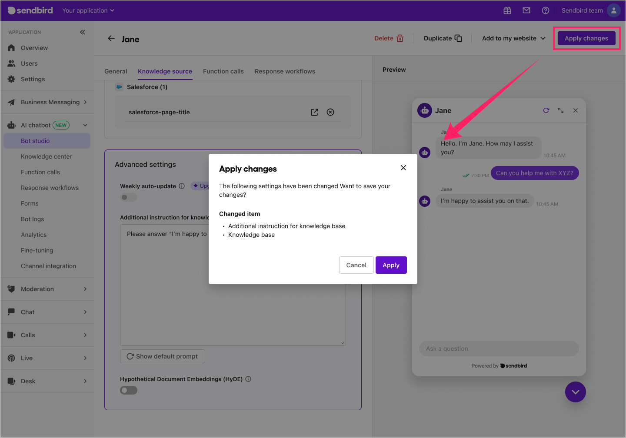Click 'Can you help me with XYZ?' message
Screen dimensions: 626x438
[x=535, y=173]
